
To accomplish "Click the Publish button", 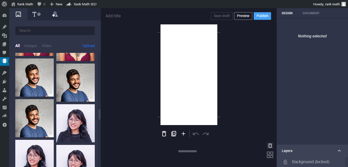I will [262, 16].
